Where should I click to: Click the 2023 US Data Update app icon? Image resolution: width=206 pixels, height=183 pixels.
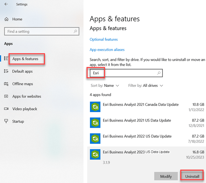click(x=95, y=155)
